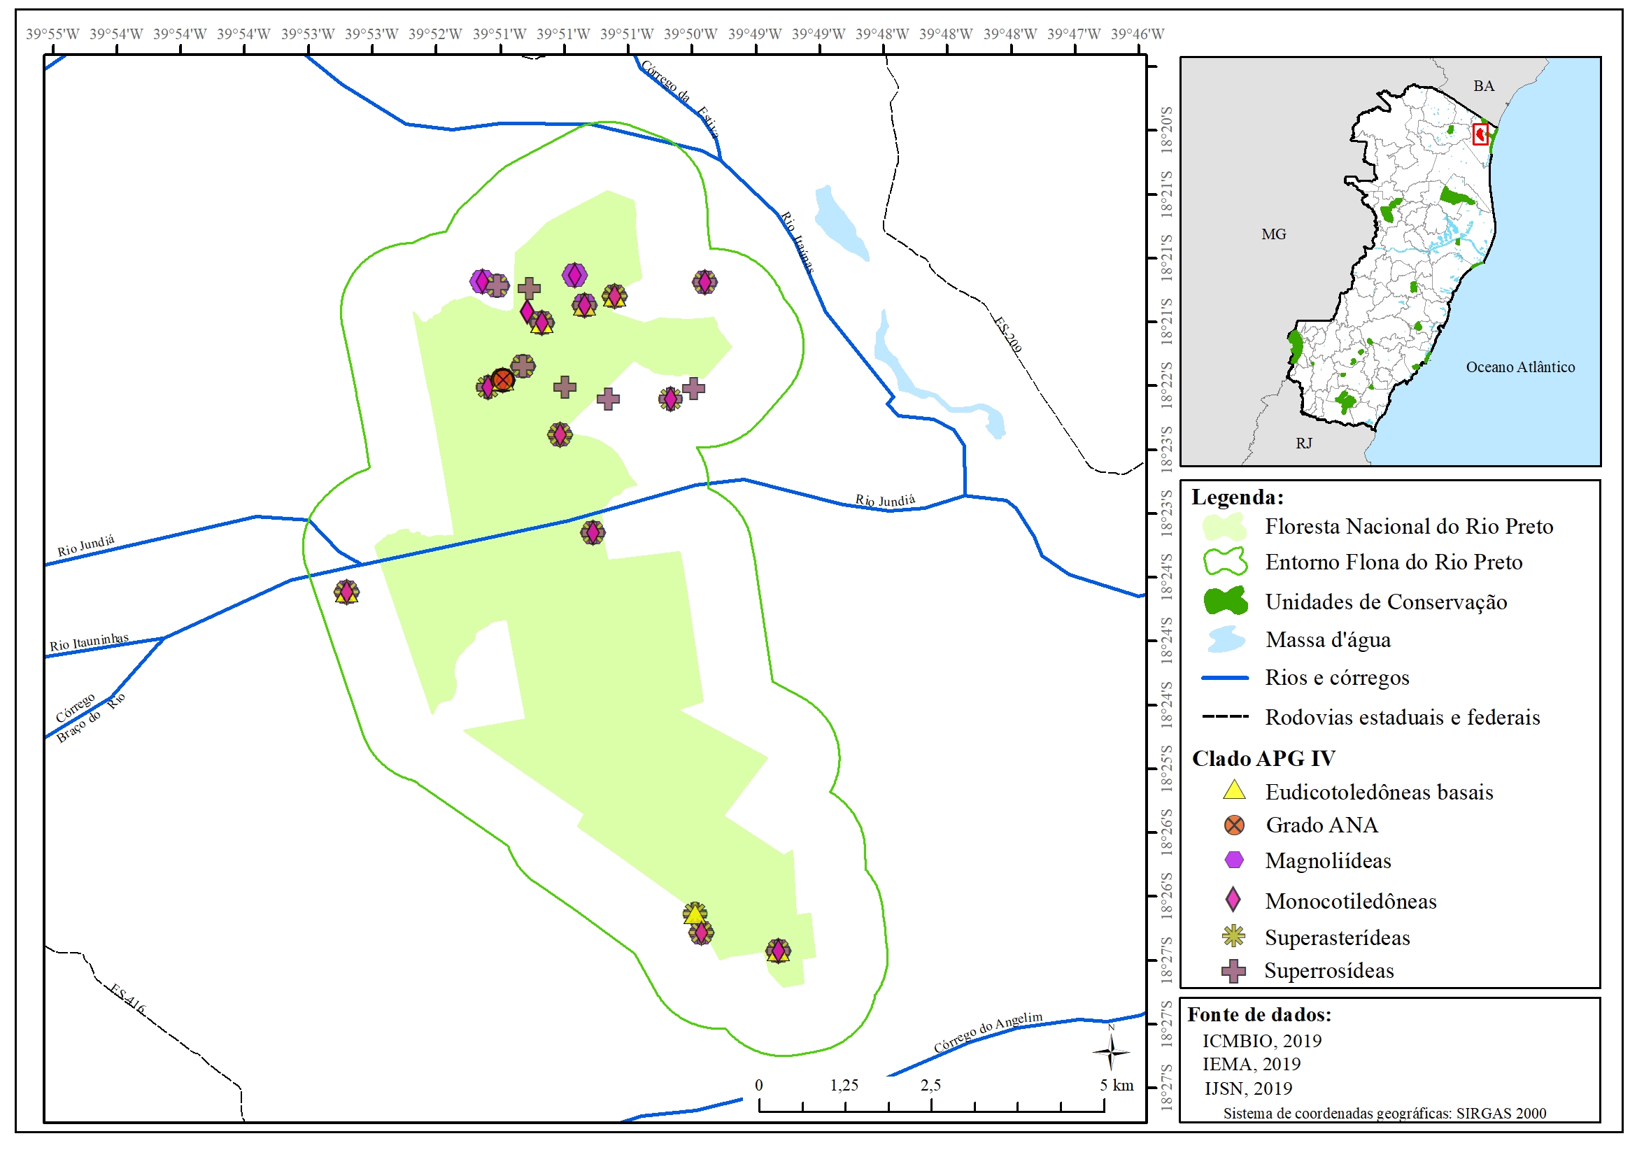Click the 2,5 mark on the scale bar
Image resolution: width=1637 pixels, height=1157 pixels.
930,1085
